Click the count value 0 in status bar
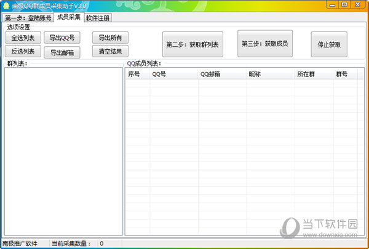Screen dimensions: 369x249 (101, 243)
